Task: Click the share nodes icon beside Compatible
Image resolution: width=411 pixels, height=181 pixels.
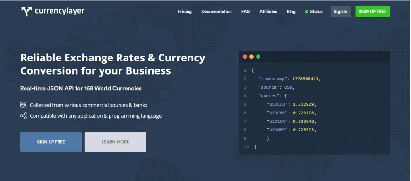Action: pyautogui.click(x=23, y=116)
